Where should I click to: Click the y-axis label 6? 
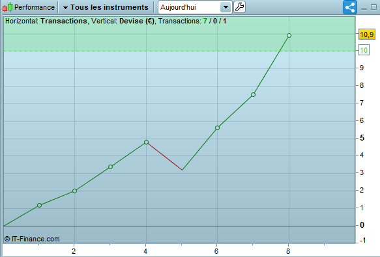pyautogui.click(x=362, y=120)
